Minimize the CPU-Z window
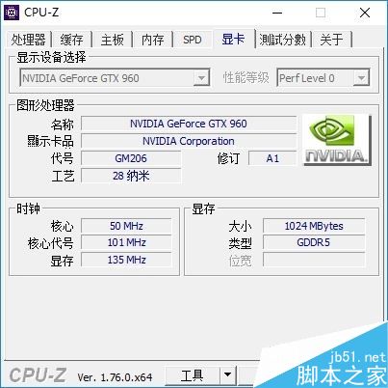This screenshot has height=388, width=388. 277,13
